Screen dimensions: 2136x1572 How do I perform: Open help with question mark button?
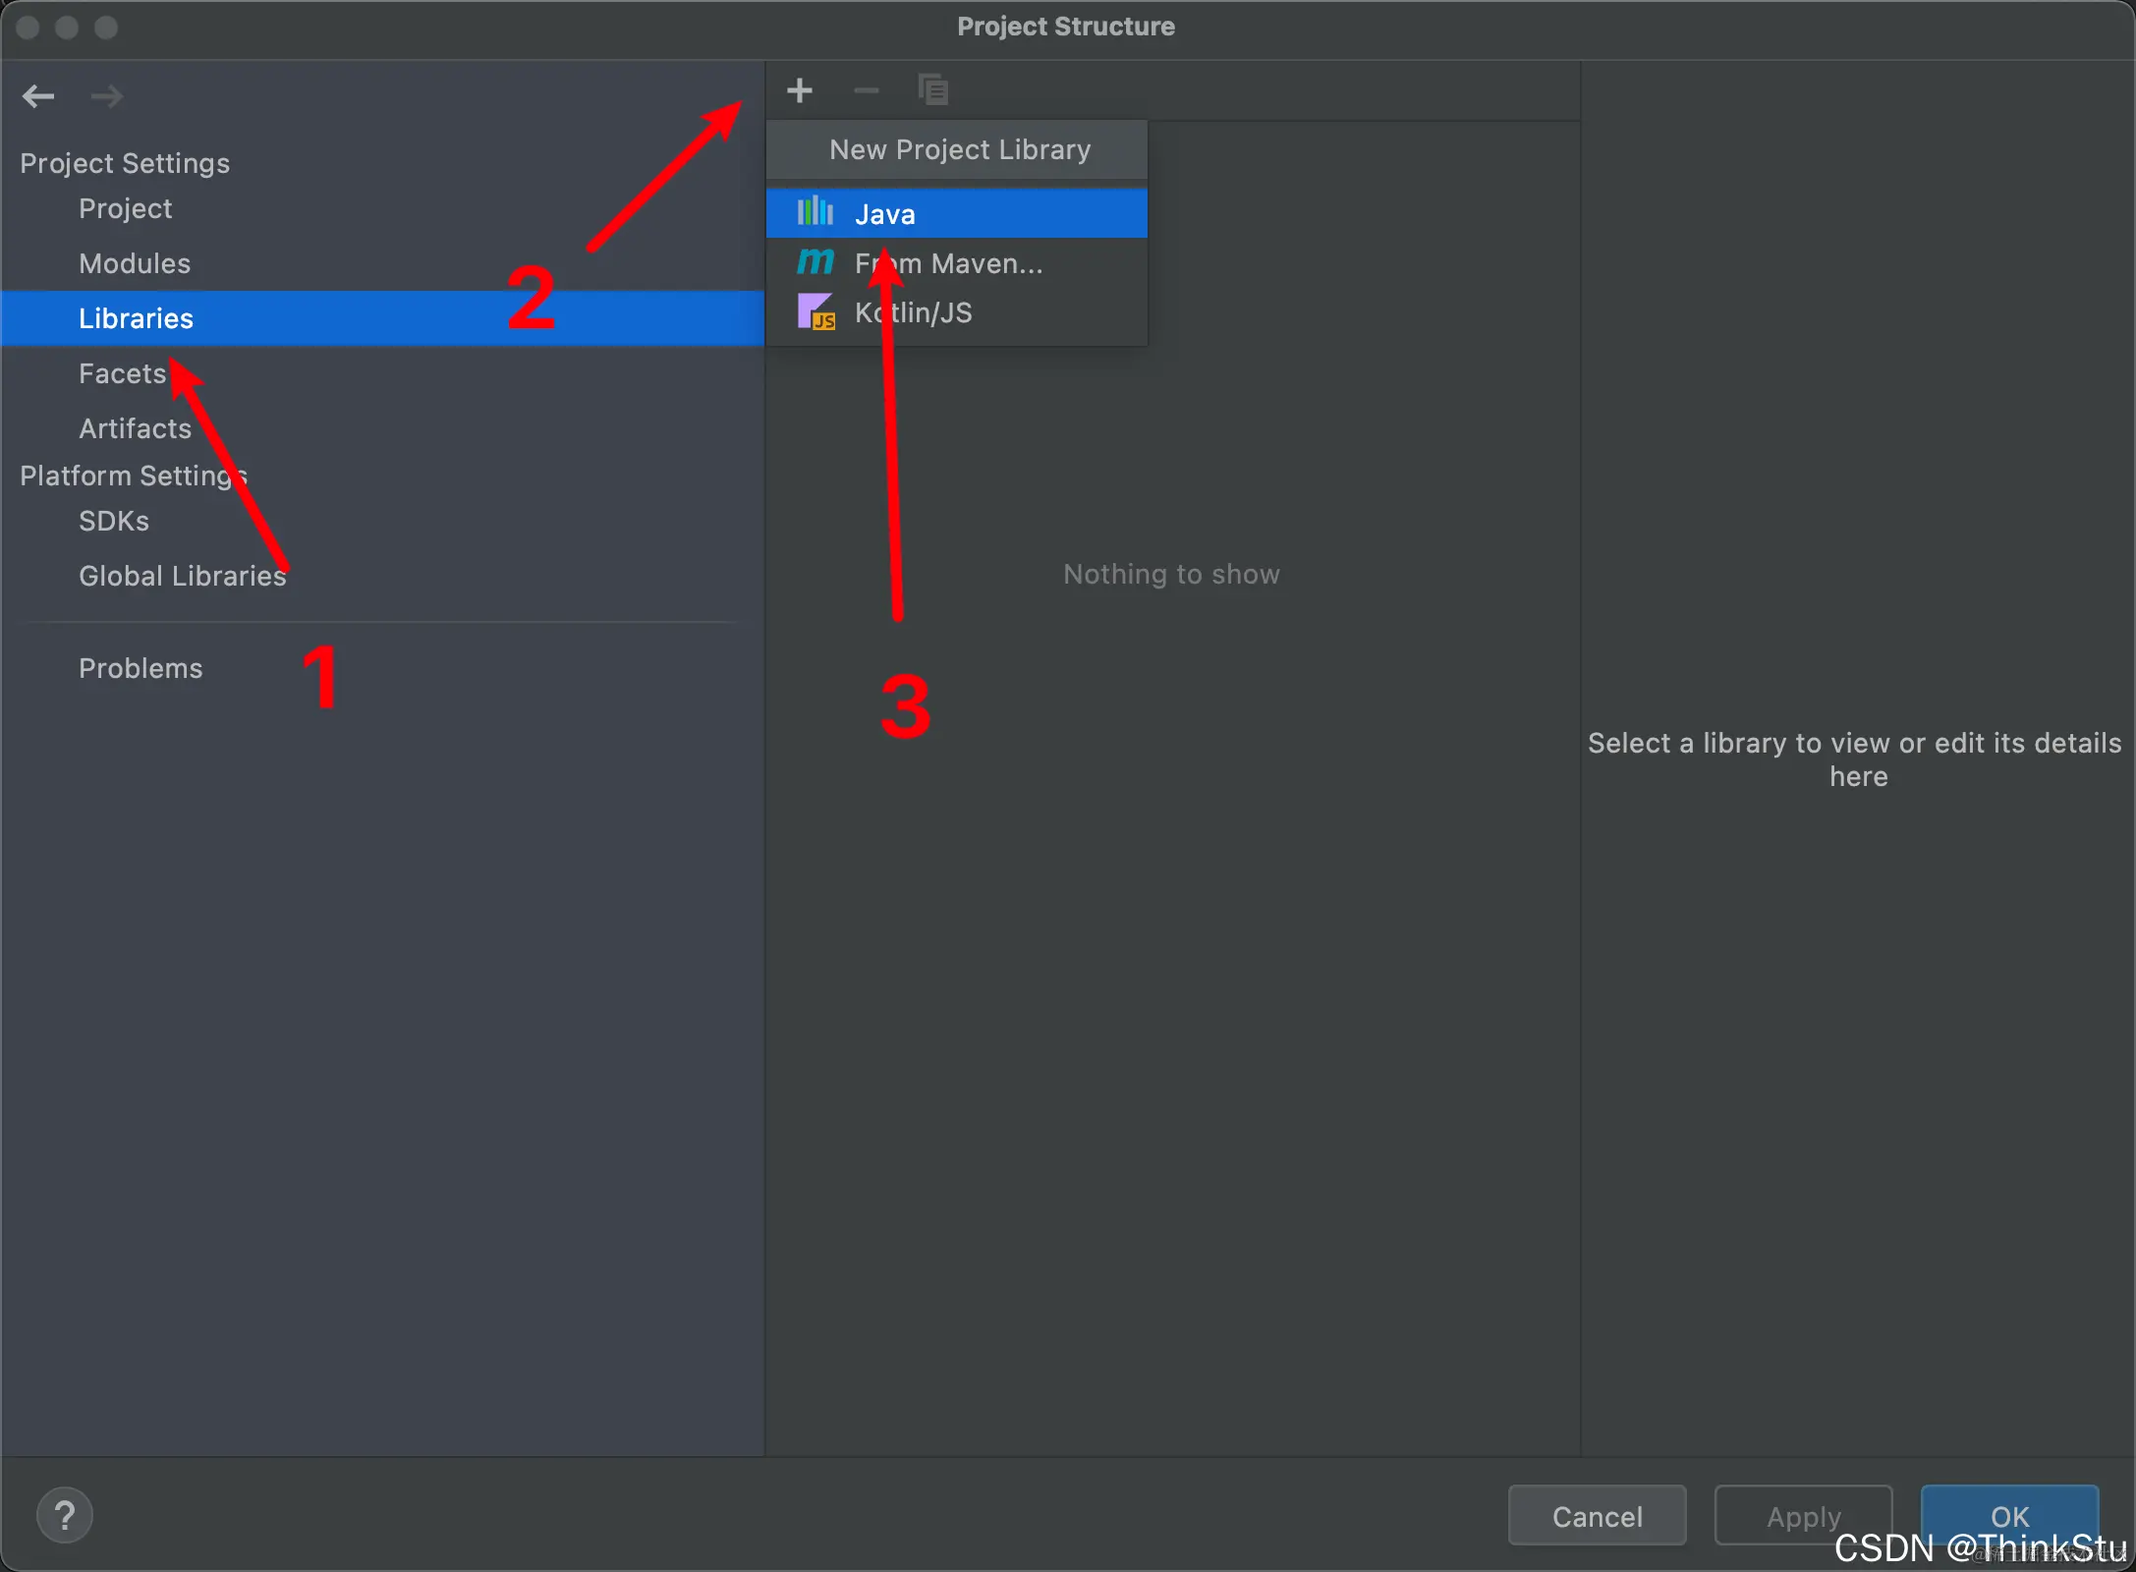point(65,1516)
